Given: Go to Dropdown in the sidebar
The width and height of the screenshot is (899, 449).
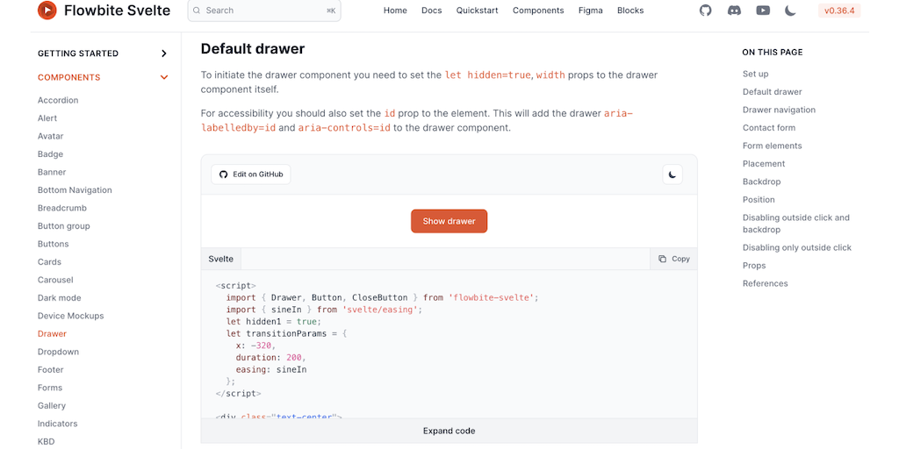Looking at the screenshot, I should (x=58, y=352).
